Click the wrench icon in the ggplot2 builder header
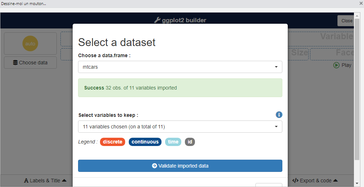364x187 pixels. click(x=157, y=20)
